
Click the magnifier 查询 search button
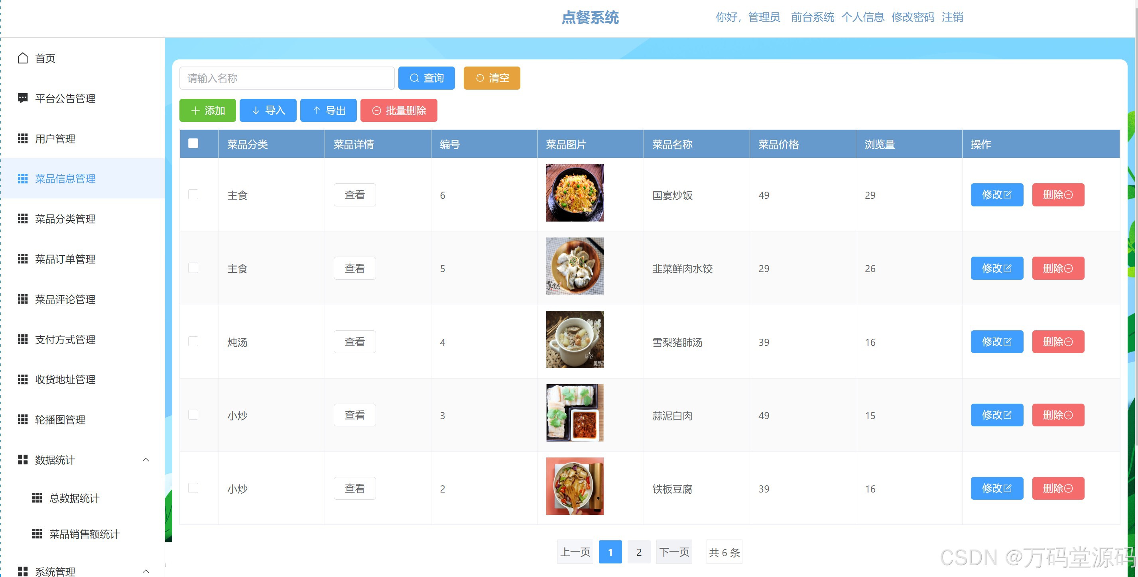[x=426, y=78]
